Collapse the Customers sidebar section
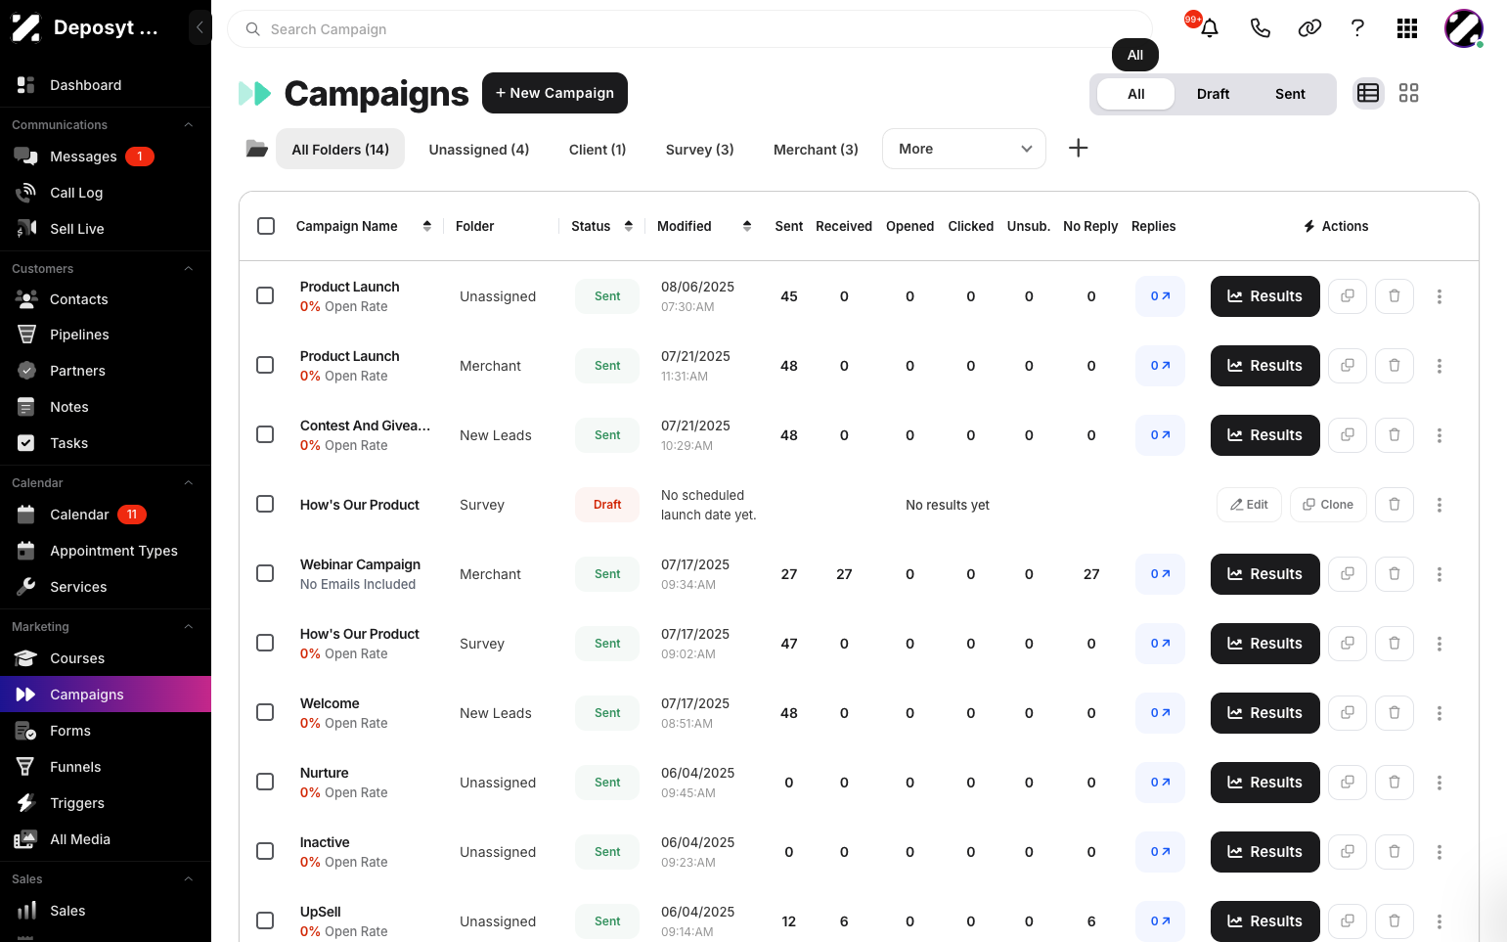Viewport: 1507px width, 942px height. (x=189, y=269)
